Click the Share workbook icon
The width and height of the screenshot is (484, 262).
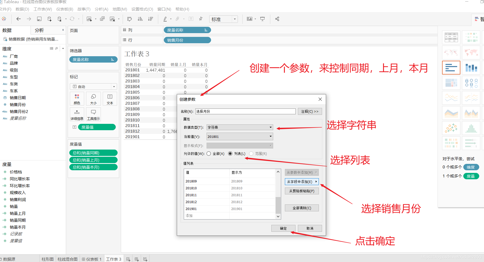277,19
